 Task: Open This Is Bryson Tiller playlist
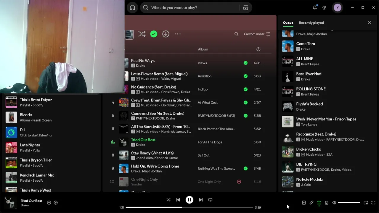tap(51, 163)
